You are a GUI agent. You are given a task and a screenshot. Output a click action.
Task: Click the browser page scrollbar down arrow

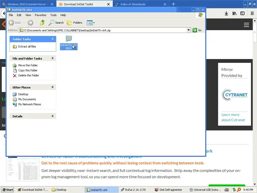[255, 184]
